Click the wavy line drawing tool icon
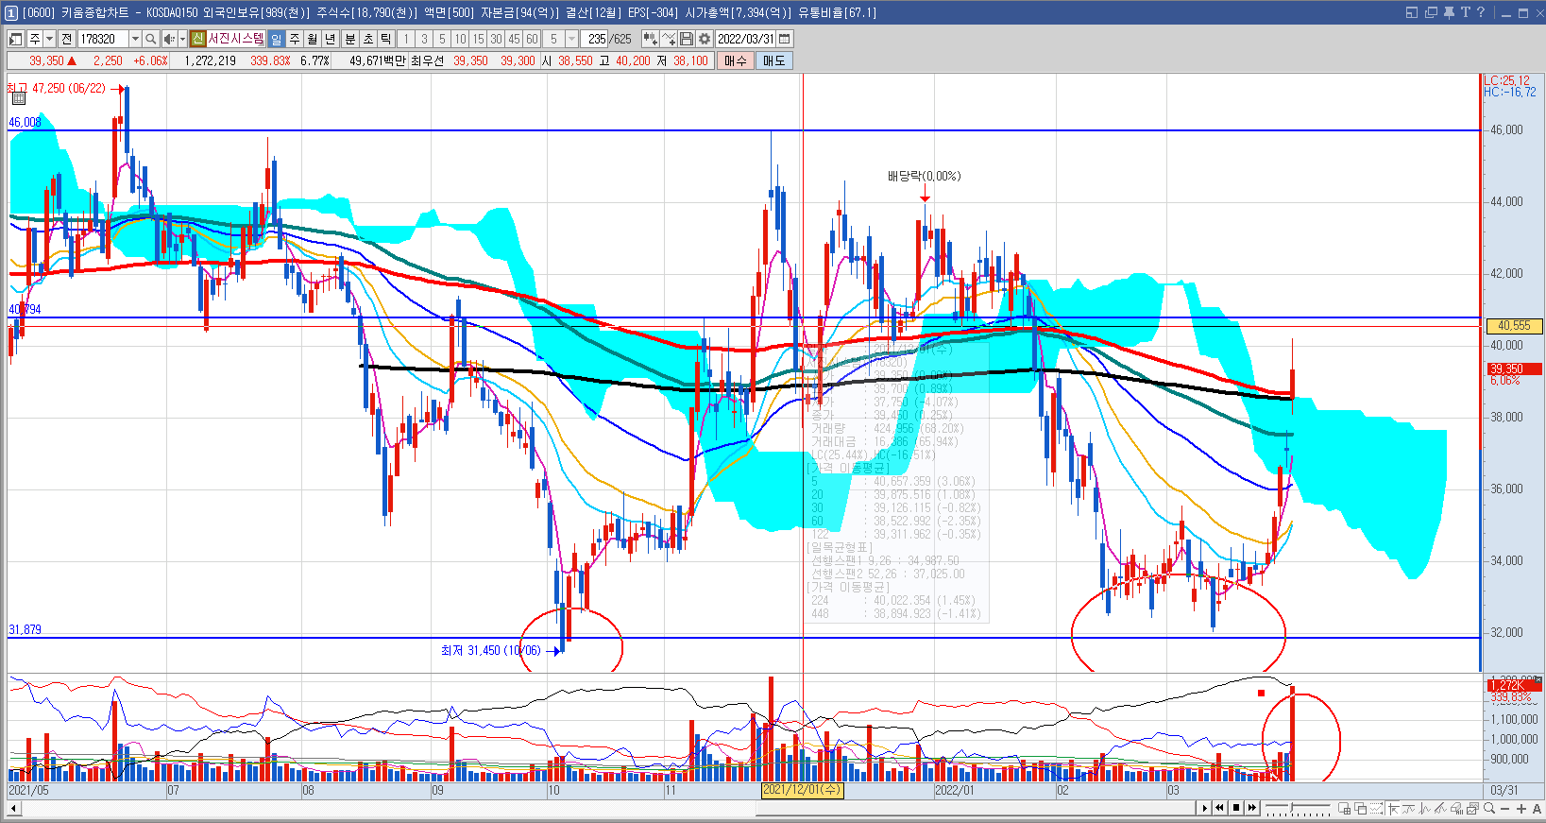This screenshot has height=823, width=1546. [x=1408, y=808]
